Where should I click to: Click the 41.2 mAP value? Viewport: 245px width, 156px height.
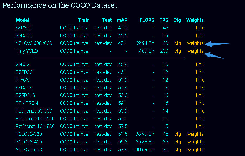pos(123,28)
